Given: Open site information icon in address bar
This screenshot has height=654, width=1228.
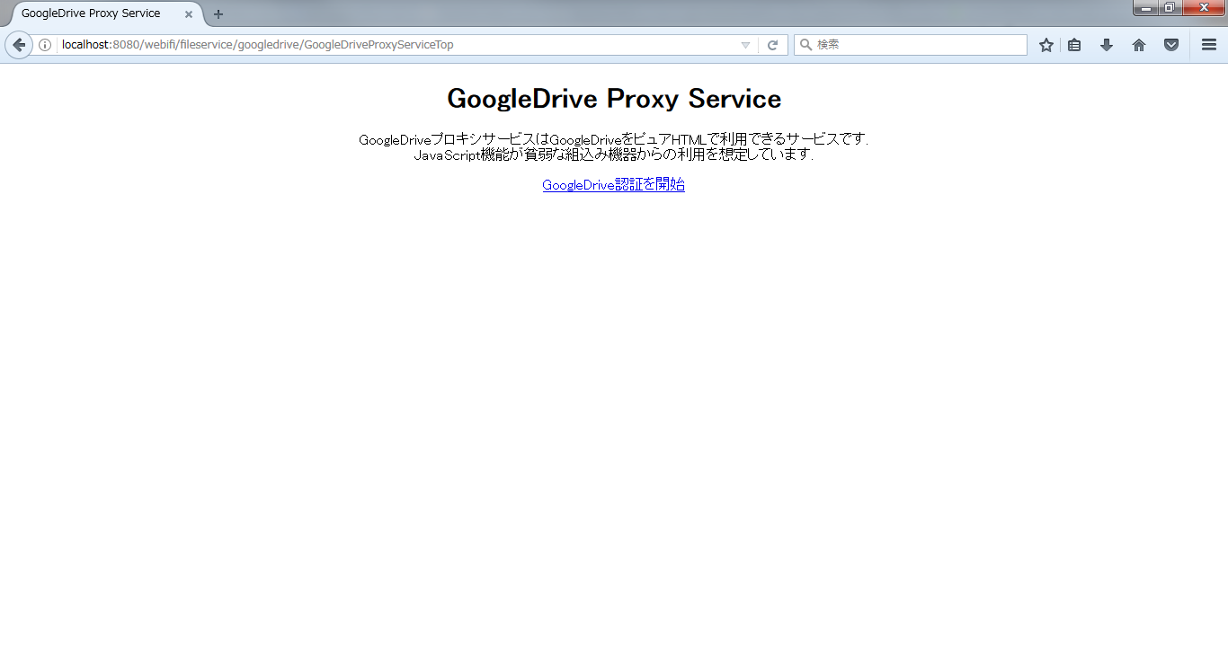Looking at the screenshot, I should pyautogui.click(x=45, y=45).
